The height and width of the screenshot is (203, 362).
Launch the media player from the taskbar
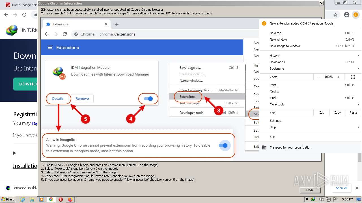42,199
